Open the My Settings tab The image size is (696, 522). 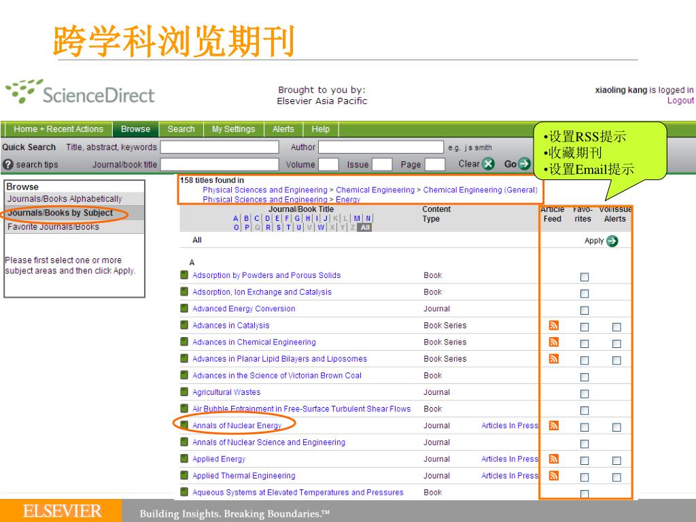click(234, 129)
